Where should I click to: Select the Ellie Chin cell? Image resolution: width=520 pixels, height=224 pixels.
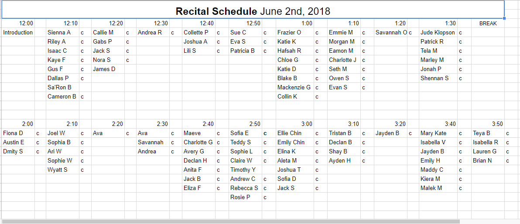[295, 133]
